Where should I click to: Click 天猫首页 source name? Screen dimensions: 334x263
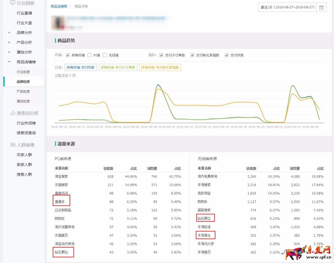pyautogui.click(x=61, y=235)
